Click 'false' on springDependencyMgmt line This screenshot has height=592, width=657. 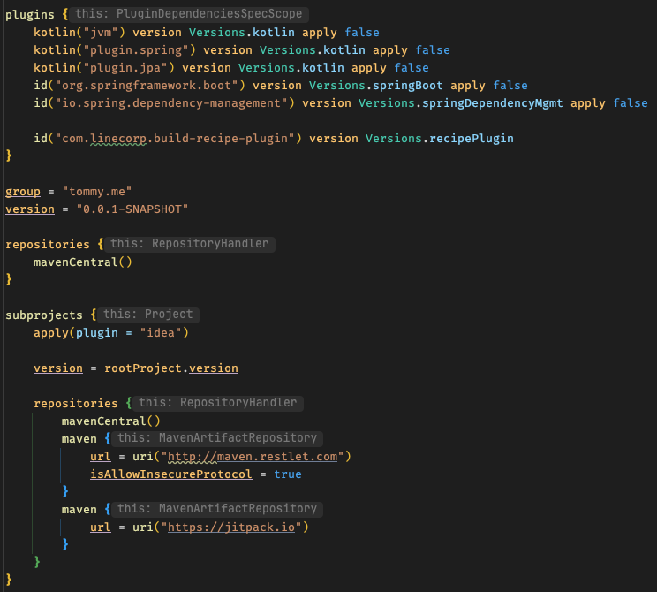pyautogui.click(x=631, y=103)
